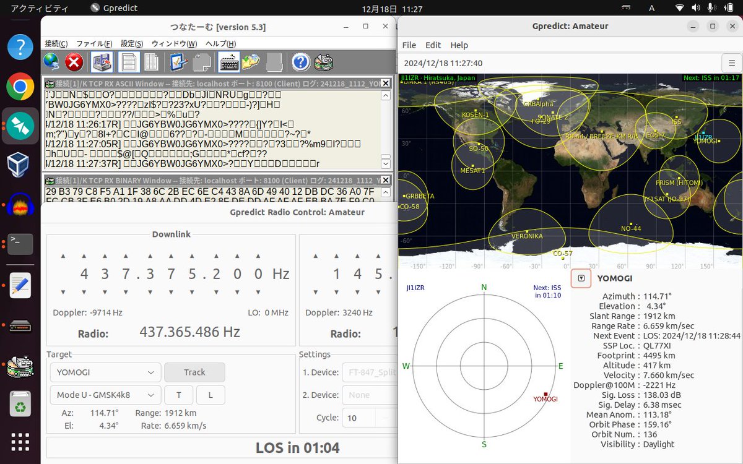Close the TCP RX ASCII sub-window

(x=385, y=84)
